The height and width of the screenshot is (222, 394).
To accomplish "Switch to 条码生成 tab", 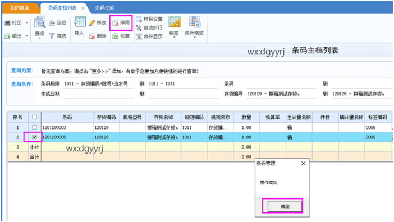I will [104, 8].
